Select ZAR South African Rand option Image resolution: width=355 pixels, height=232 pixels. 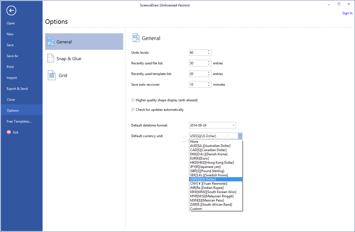point(216,205)
